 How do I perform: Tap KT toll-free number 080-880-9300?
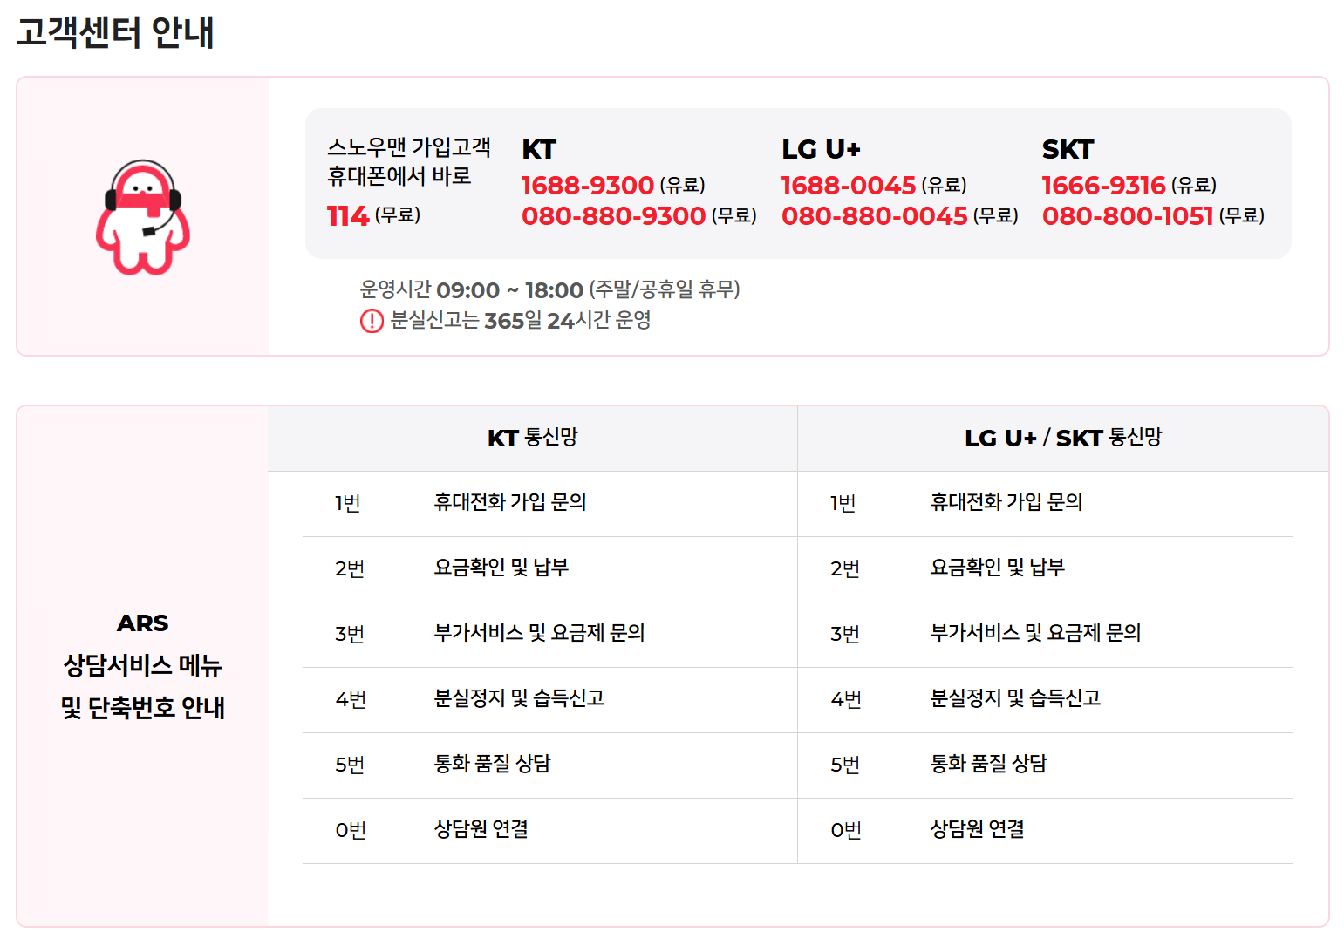click(613, 215)
